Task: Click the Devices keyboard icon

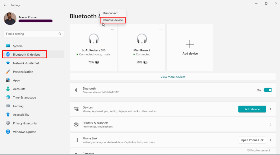Action: pos(76,109)
